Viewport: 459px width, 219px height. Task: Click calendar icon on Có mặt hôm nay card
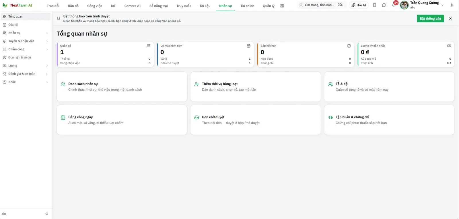coord(248,46)
